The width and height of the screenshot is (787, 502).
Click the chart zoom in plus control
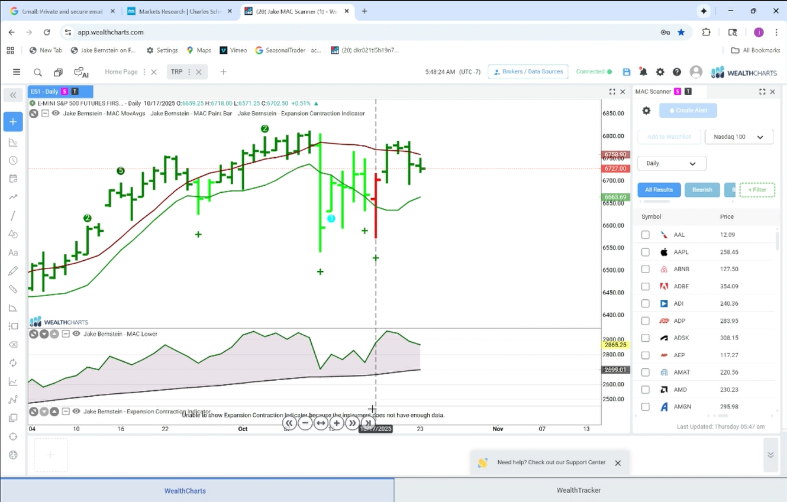[x=337, y=423]
